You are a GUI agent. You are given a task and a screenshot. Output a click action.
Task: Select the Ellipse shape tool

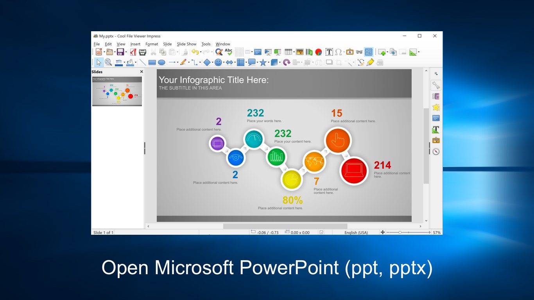pyautogui.click(x=161, y=62)
